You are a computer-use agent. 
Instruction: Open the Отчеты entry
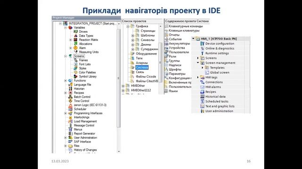click(x=174, y=35)
